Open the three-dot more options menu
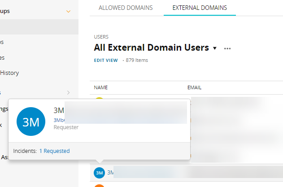 tap(227, 48)
